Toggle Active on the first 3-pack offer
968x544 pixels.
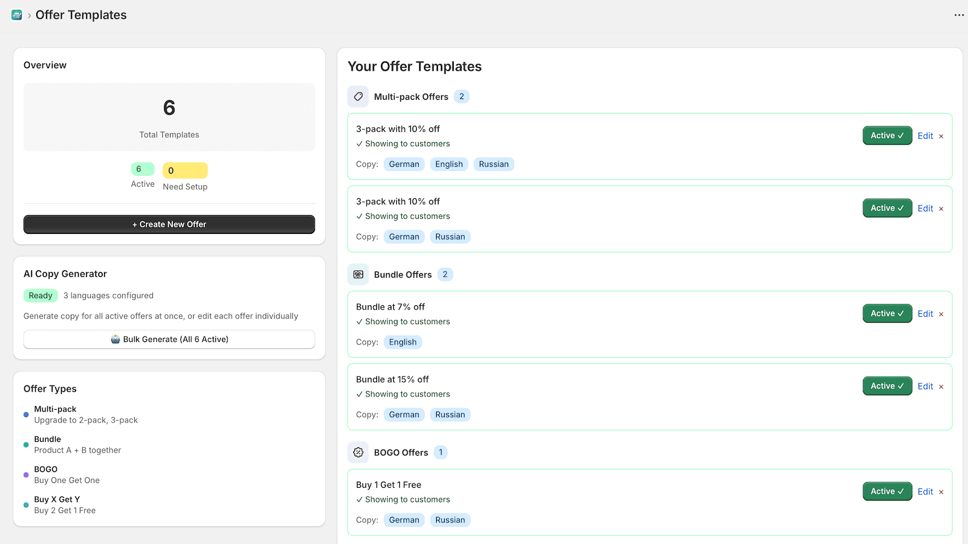(x=887, y=135)
